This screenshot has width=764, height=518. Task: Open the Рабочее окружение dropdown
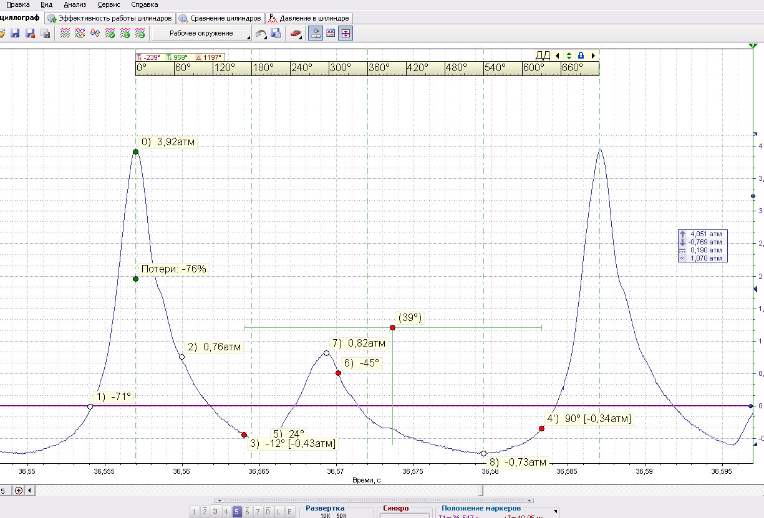click(202, 33)
